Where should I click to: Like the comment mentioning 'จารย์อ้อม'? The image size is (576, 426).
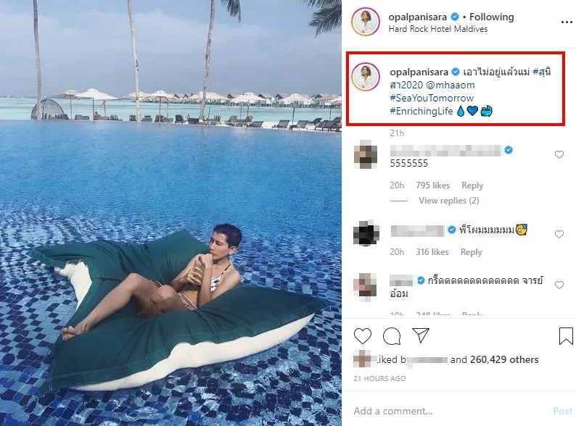pos(559,285)
